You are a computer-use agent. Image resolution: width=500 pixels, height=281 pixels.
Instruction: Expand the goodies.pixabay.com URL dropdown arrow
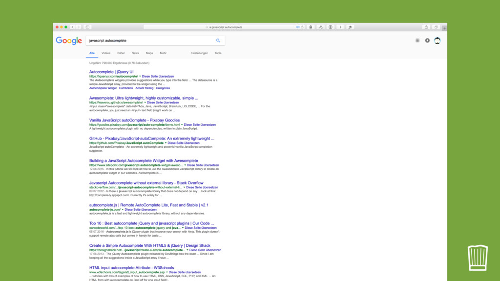(182, 125)
